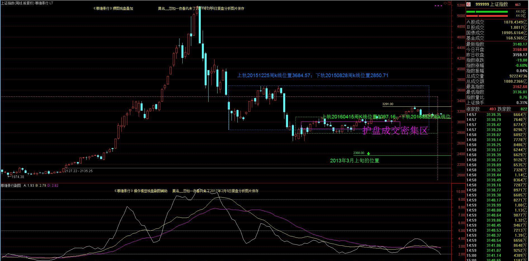Click the 涨家数 count 403

click(492, 109)
